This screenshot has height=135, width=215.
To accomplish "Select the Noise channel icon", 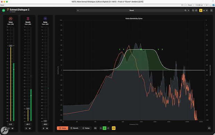I will pyautogui.click(x=45, y=18).
